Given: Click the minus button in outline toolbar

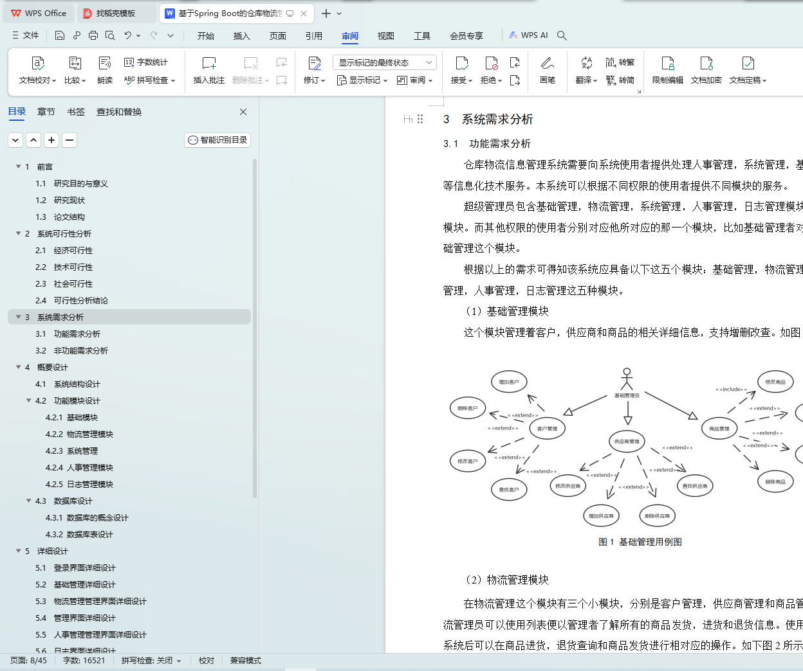Looking at the screenshot, I should coord(69,140).
